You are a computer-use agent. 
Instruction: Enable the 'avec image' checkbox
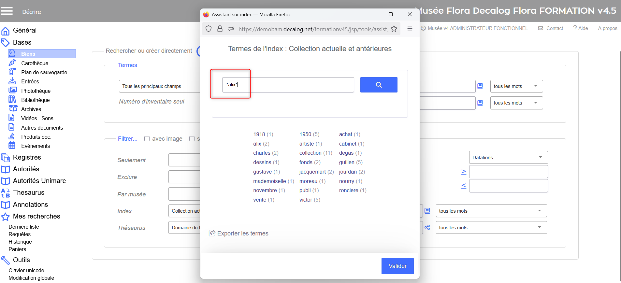coord(147,139)
